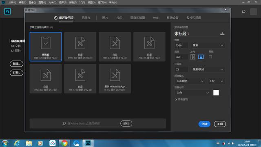This screenshot has height=147, width=261.
Task: Switch to the Web tab
Action: tap(156, 18)
